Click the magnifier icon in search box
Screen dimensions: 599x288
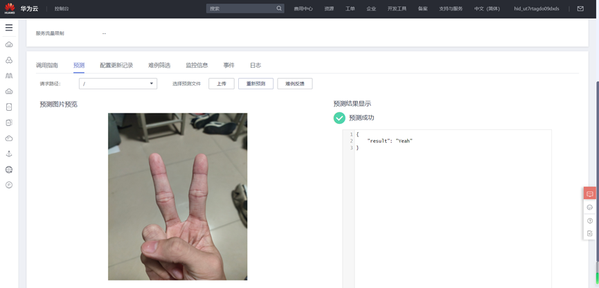click(279, 8)
